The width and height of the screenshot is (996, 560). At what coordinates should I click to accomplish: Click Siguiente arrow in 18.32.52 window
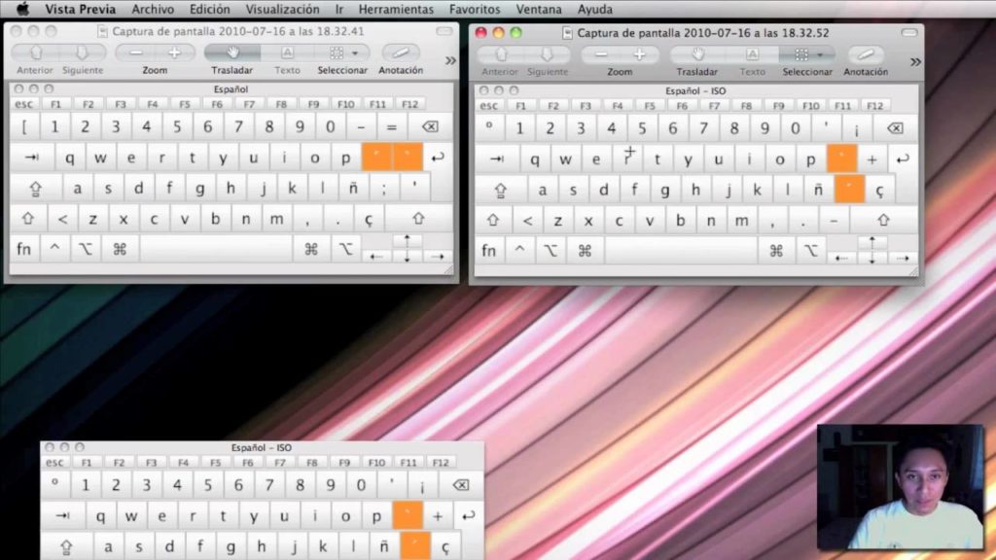(547, 54)
